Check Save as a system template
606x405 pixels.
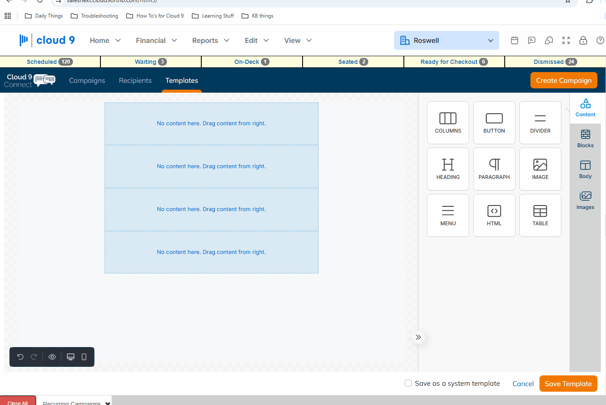click(408, 383)
